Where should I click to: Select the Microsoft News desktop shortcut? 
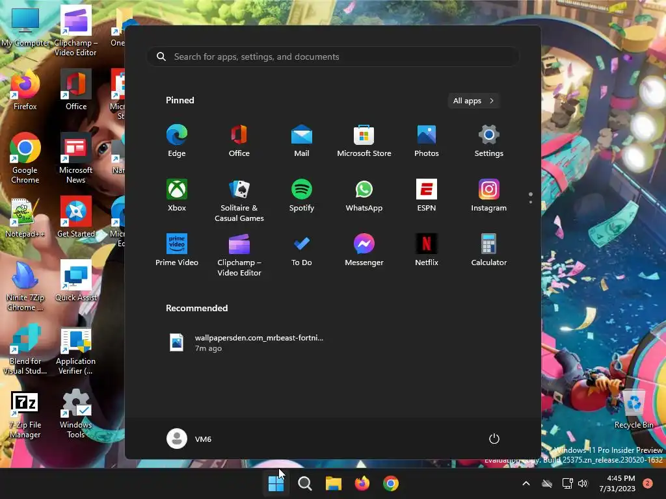point(75,159)
